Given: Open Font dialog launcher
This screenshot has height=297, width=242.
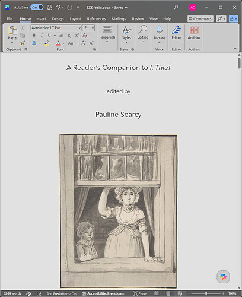Looking at the screenshot, I should coord(94,49).
